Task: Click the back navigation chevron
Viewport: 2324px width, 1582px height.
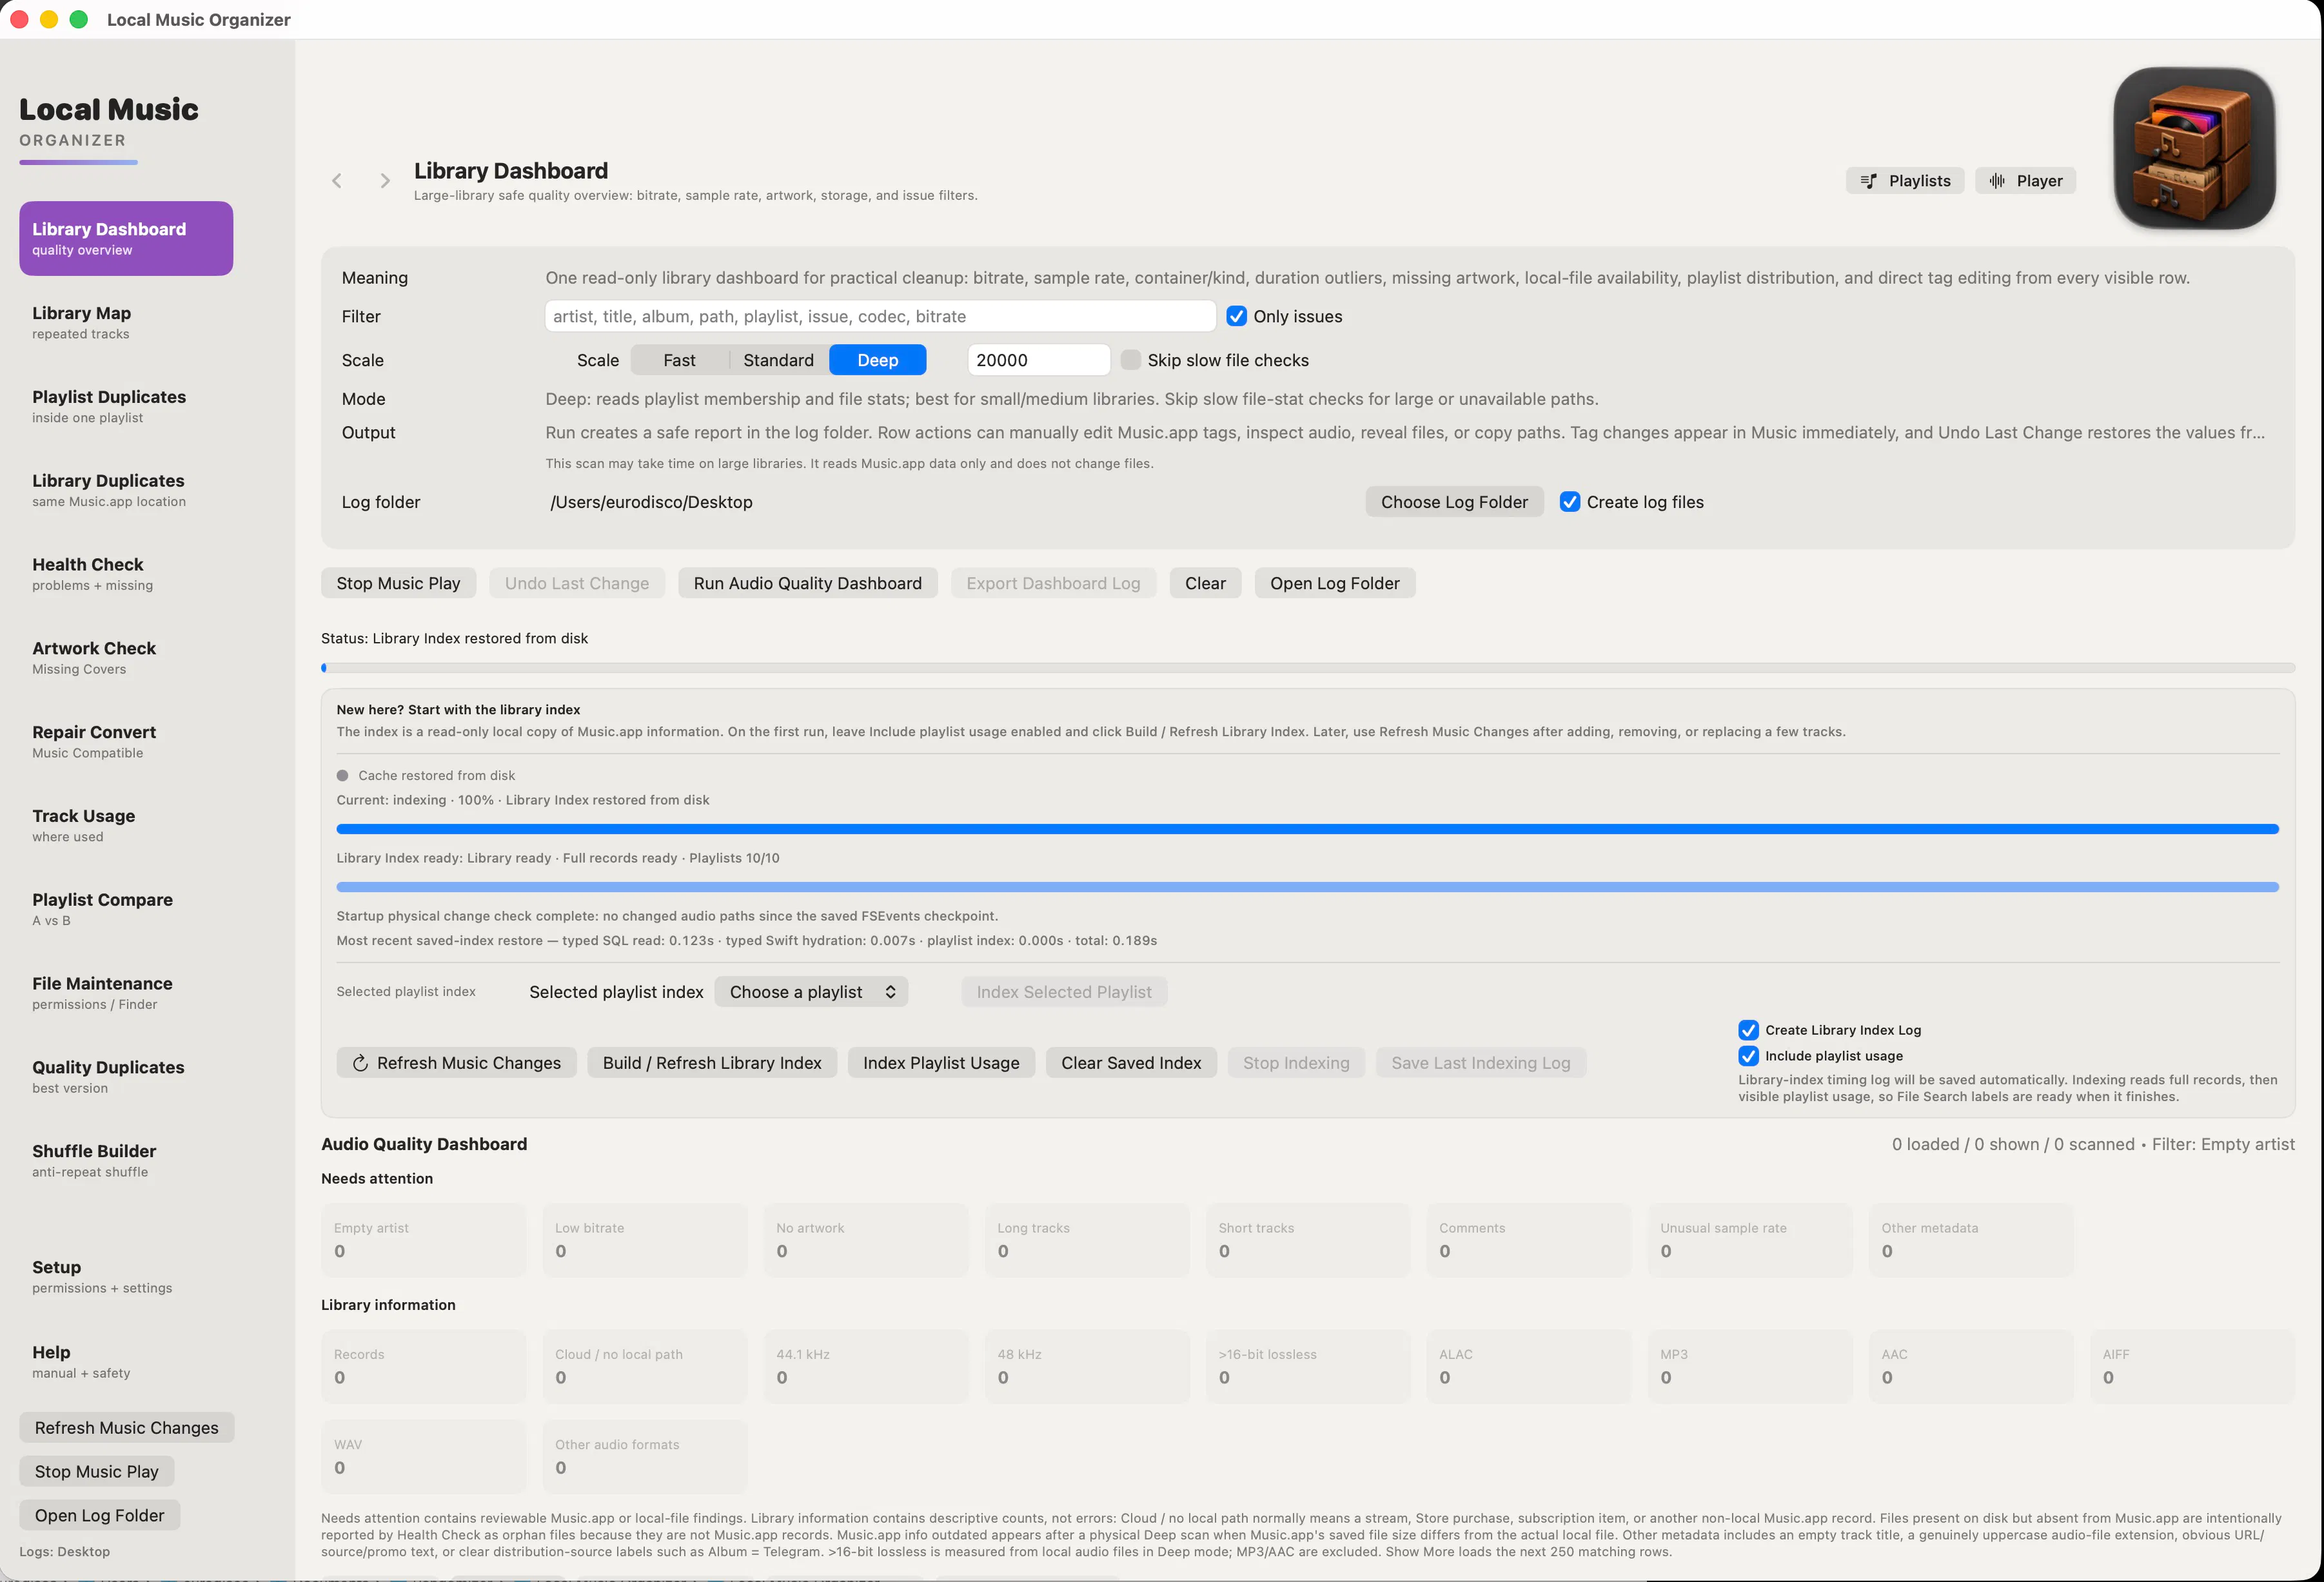Action: pos(337,181)
